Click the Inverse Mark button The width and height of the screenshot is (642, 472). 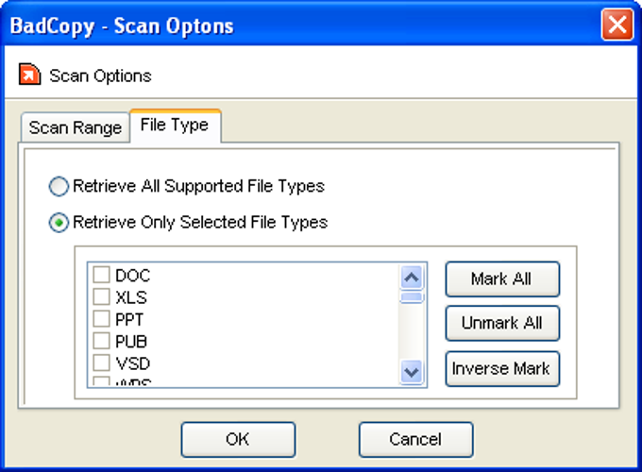coord(502,368)
